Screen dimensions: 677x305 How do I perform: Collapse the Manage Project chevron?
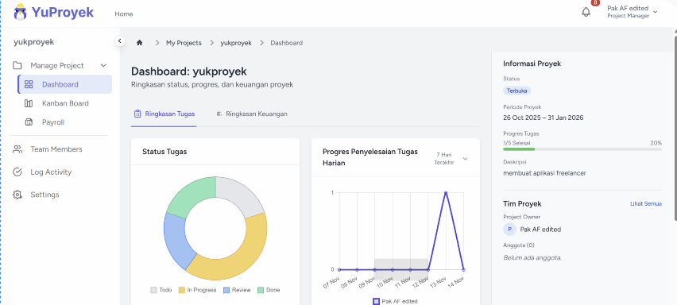pos(103,66)
